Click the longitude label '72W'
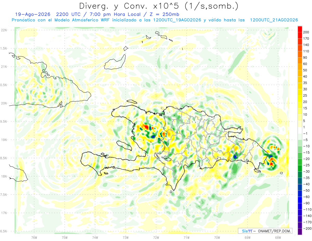 tap(156, 238)
